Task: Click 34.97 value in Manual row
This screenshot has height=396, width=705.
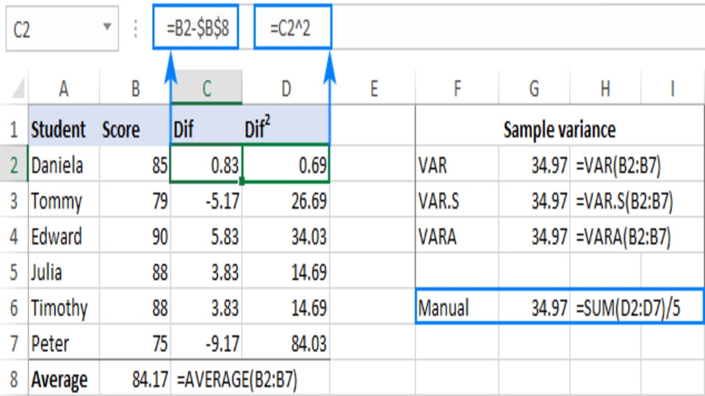Action: [534, 307]
